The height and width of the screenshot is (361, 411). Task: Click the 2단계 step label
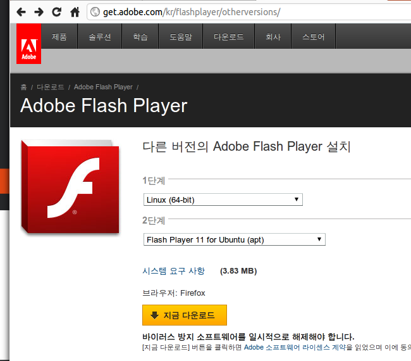[x=154, y=220]
